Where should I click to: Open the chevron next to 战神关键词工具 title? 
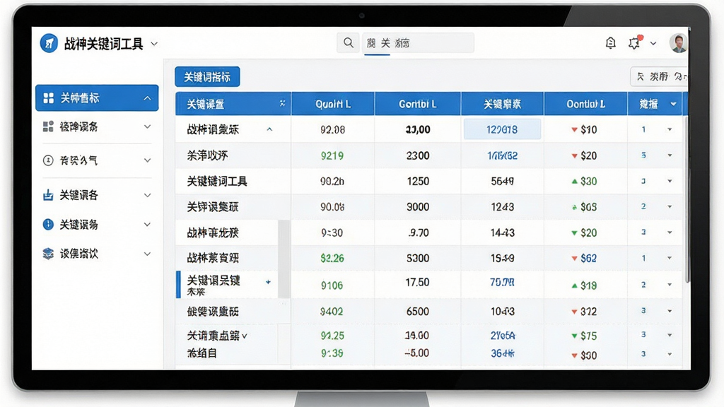point(154,44)
